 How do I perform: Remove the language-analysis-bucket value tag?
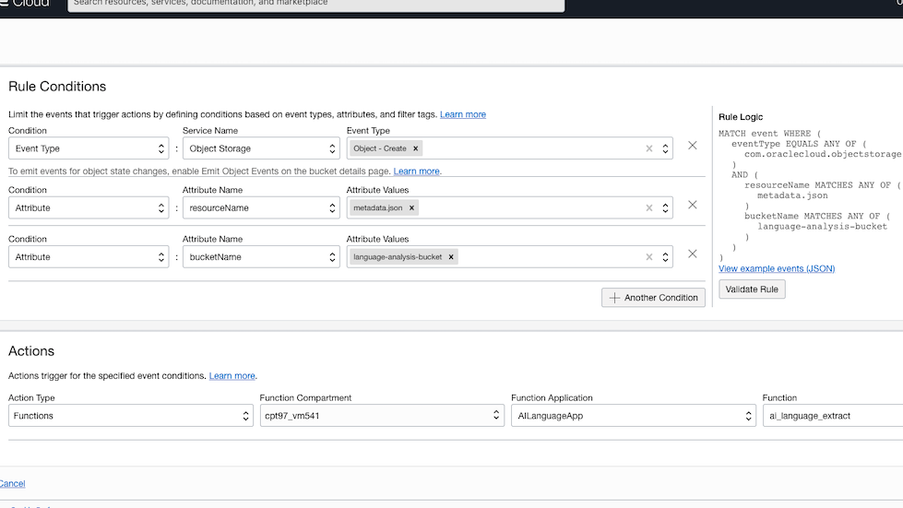[x=451, y=257]
